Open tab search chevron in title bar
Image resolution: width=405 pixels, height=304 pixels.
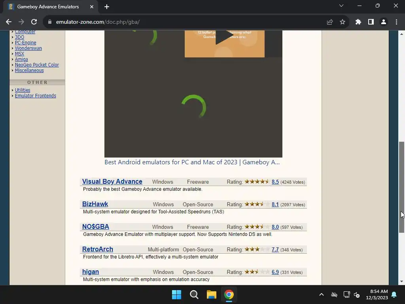[x=341, y=6]
